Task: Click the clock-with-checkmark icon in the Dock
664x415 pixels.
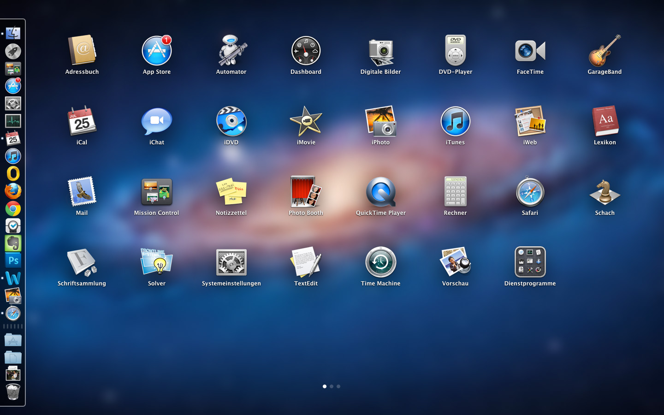Action: click(x=13, y=226)
